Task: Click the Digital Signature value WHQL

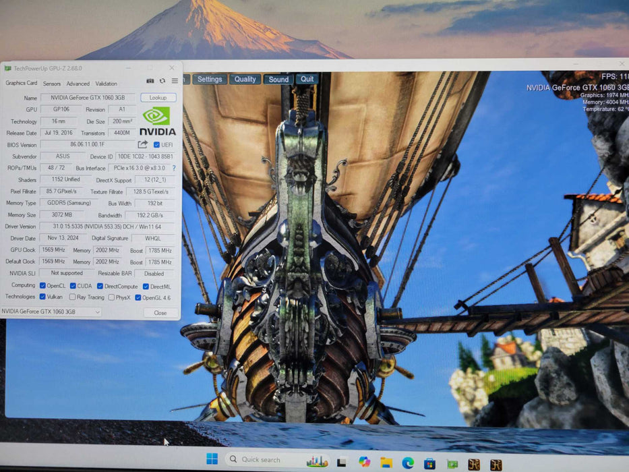Action: click(x=153, y=239)
